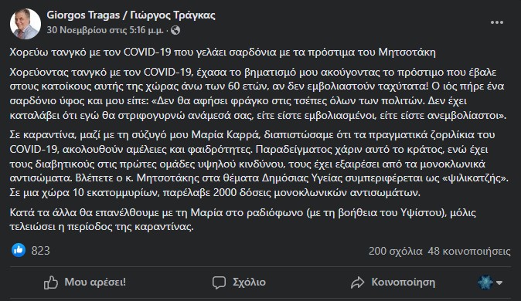The image size is (521, 301).
Task: Click the thumbs-up outline icon
Action: click(x=51, y=282)
